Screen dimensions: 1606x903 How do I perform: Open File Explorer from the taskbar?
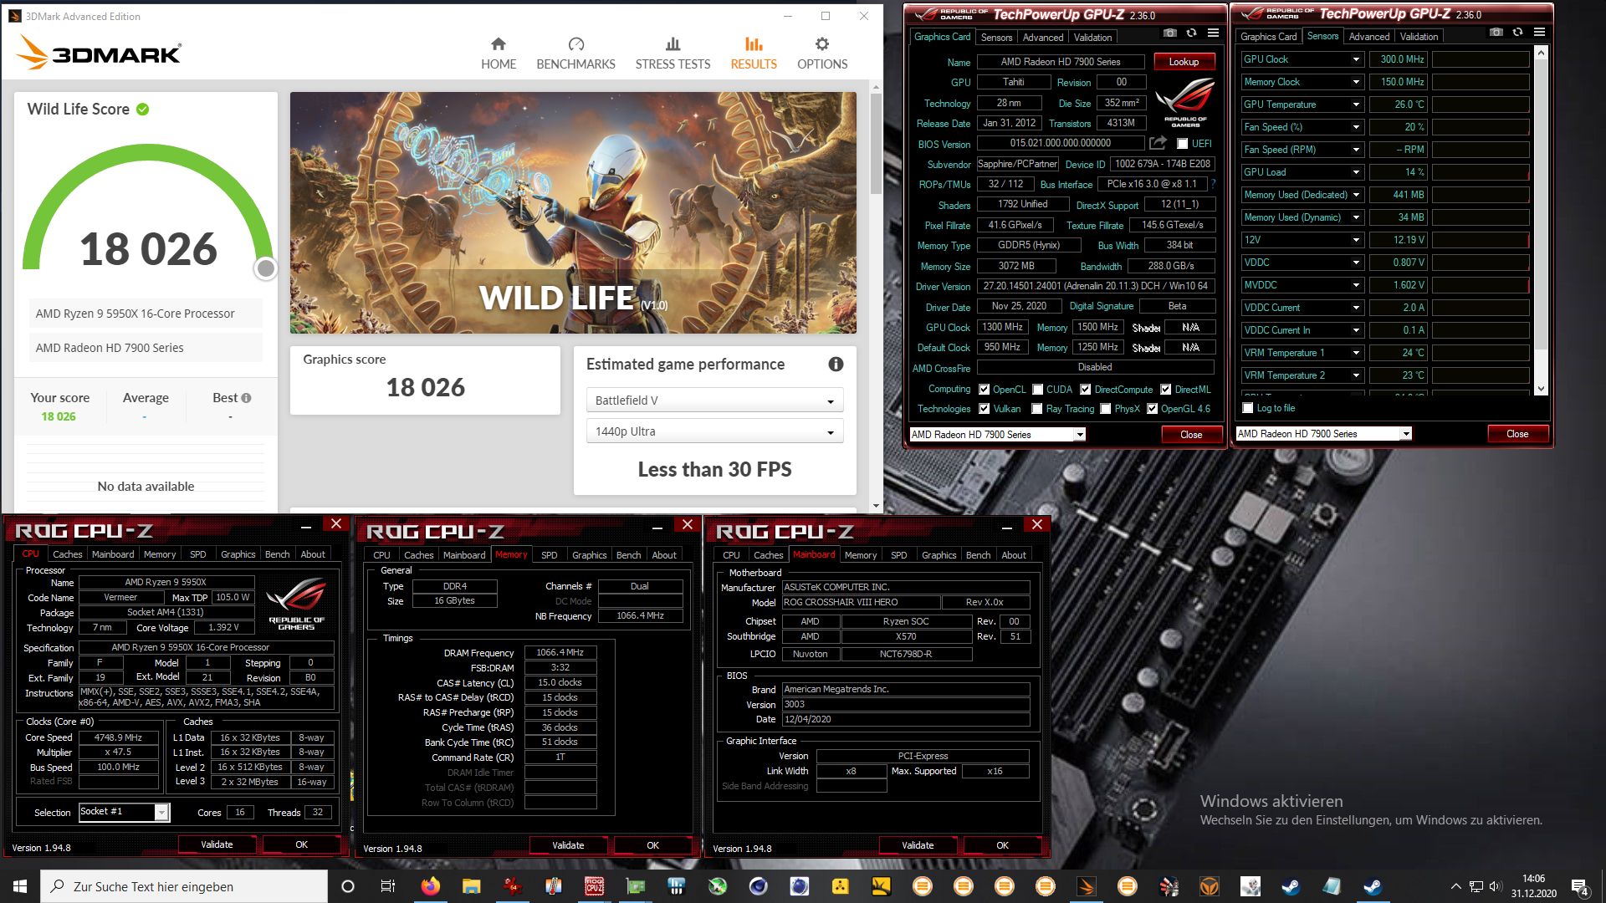coord(471,886)
